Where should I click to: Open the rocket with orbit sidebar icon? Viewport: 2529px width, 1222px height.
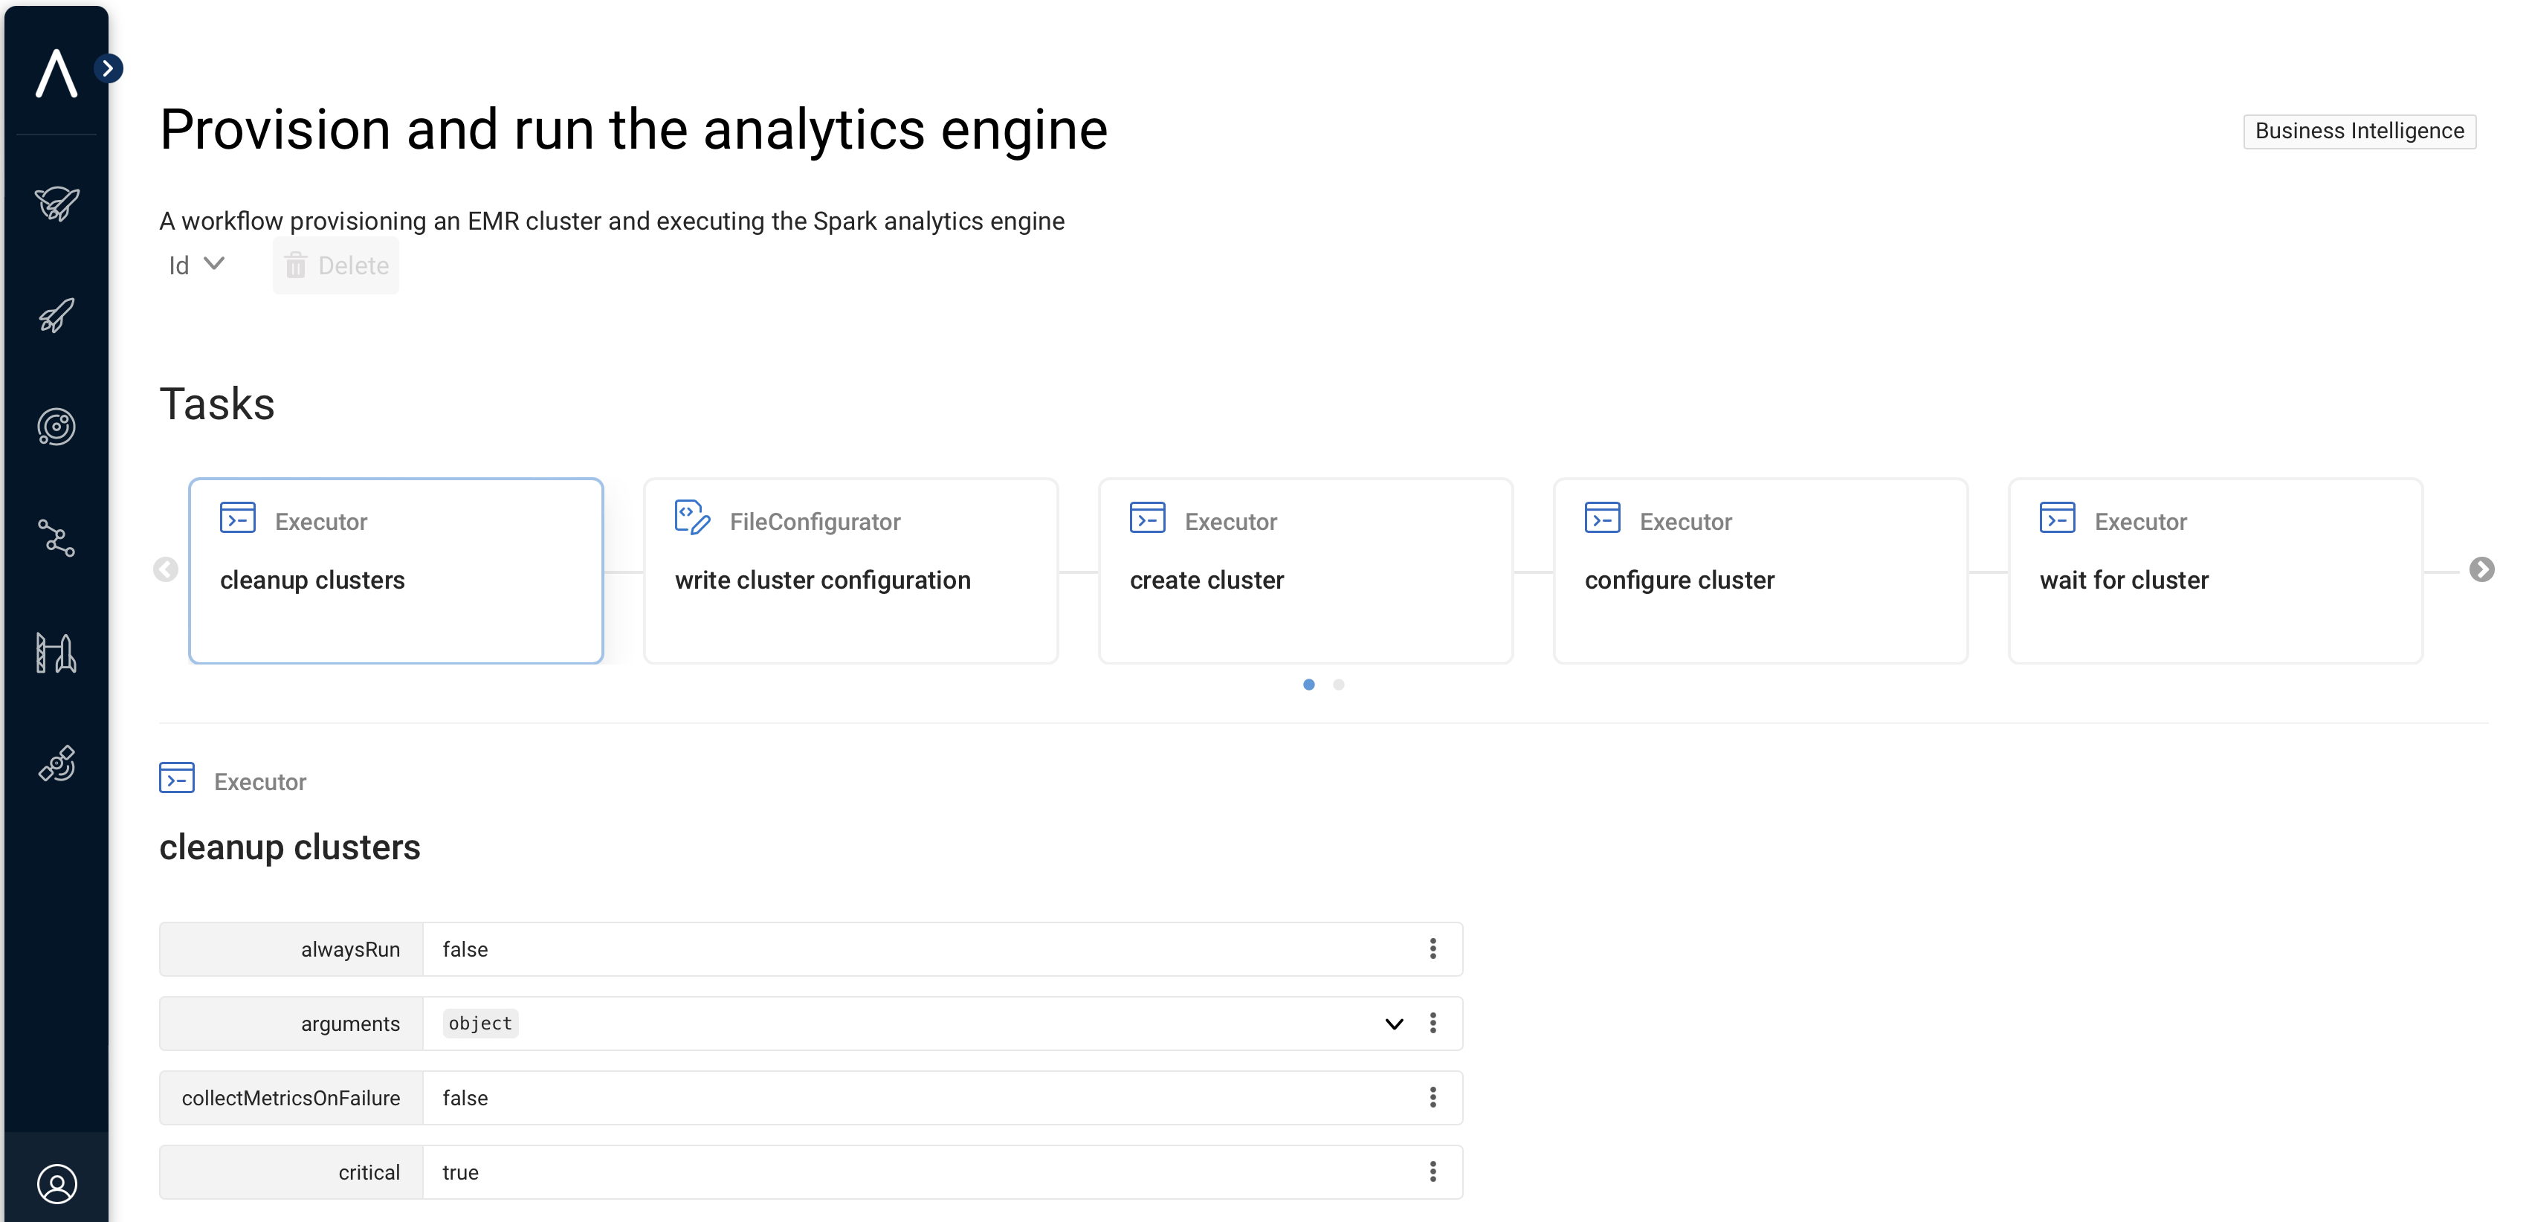tap(56, 203)
